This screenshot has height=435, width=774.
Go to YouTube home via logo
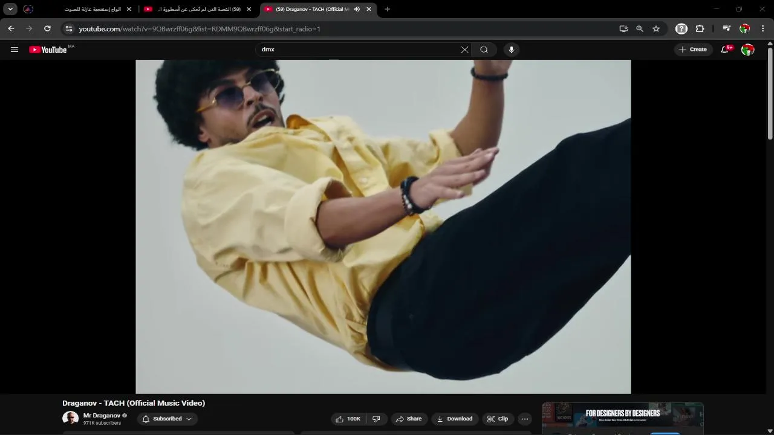[x=48, y=50]
